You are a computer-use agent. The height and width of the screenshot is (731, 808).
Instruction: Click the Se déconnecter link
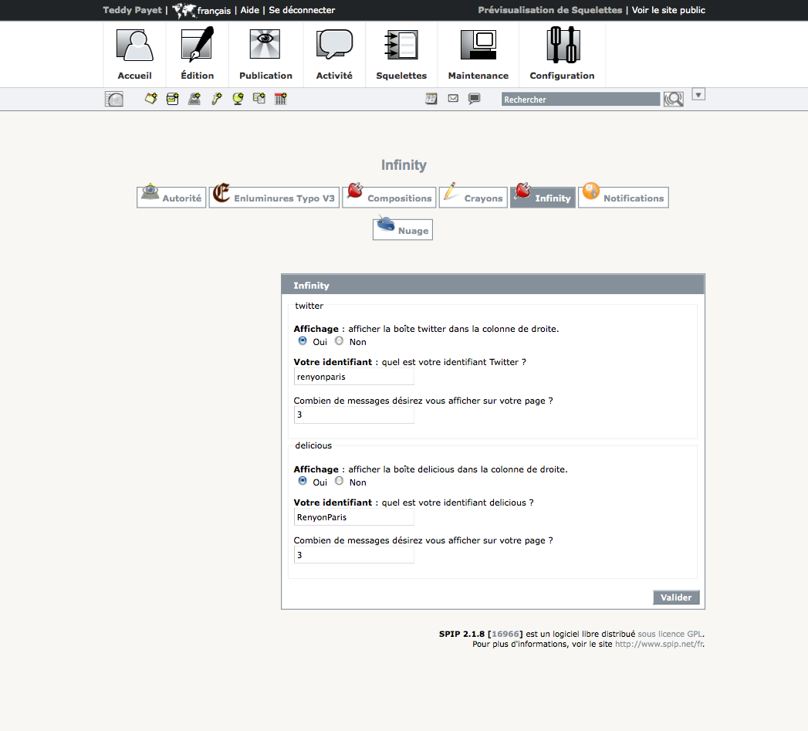(x=302, y=11)
